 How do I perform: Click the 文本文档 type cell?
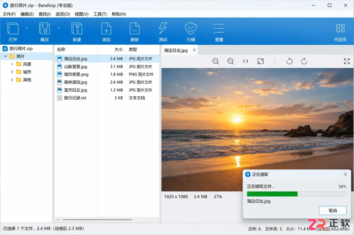coord(137,98)
